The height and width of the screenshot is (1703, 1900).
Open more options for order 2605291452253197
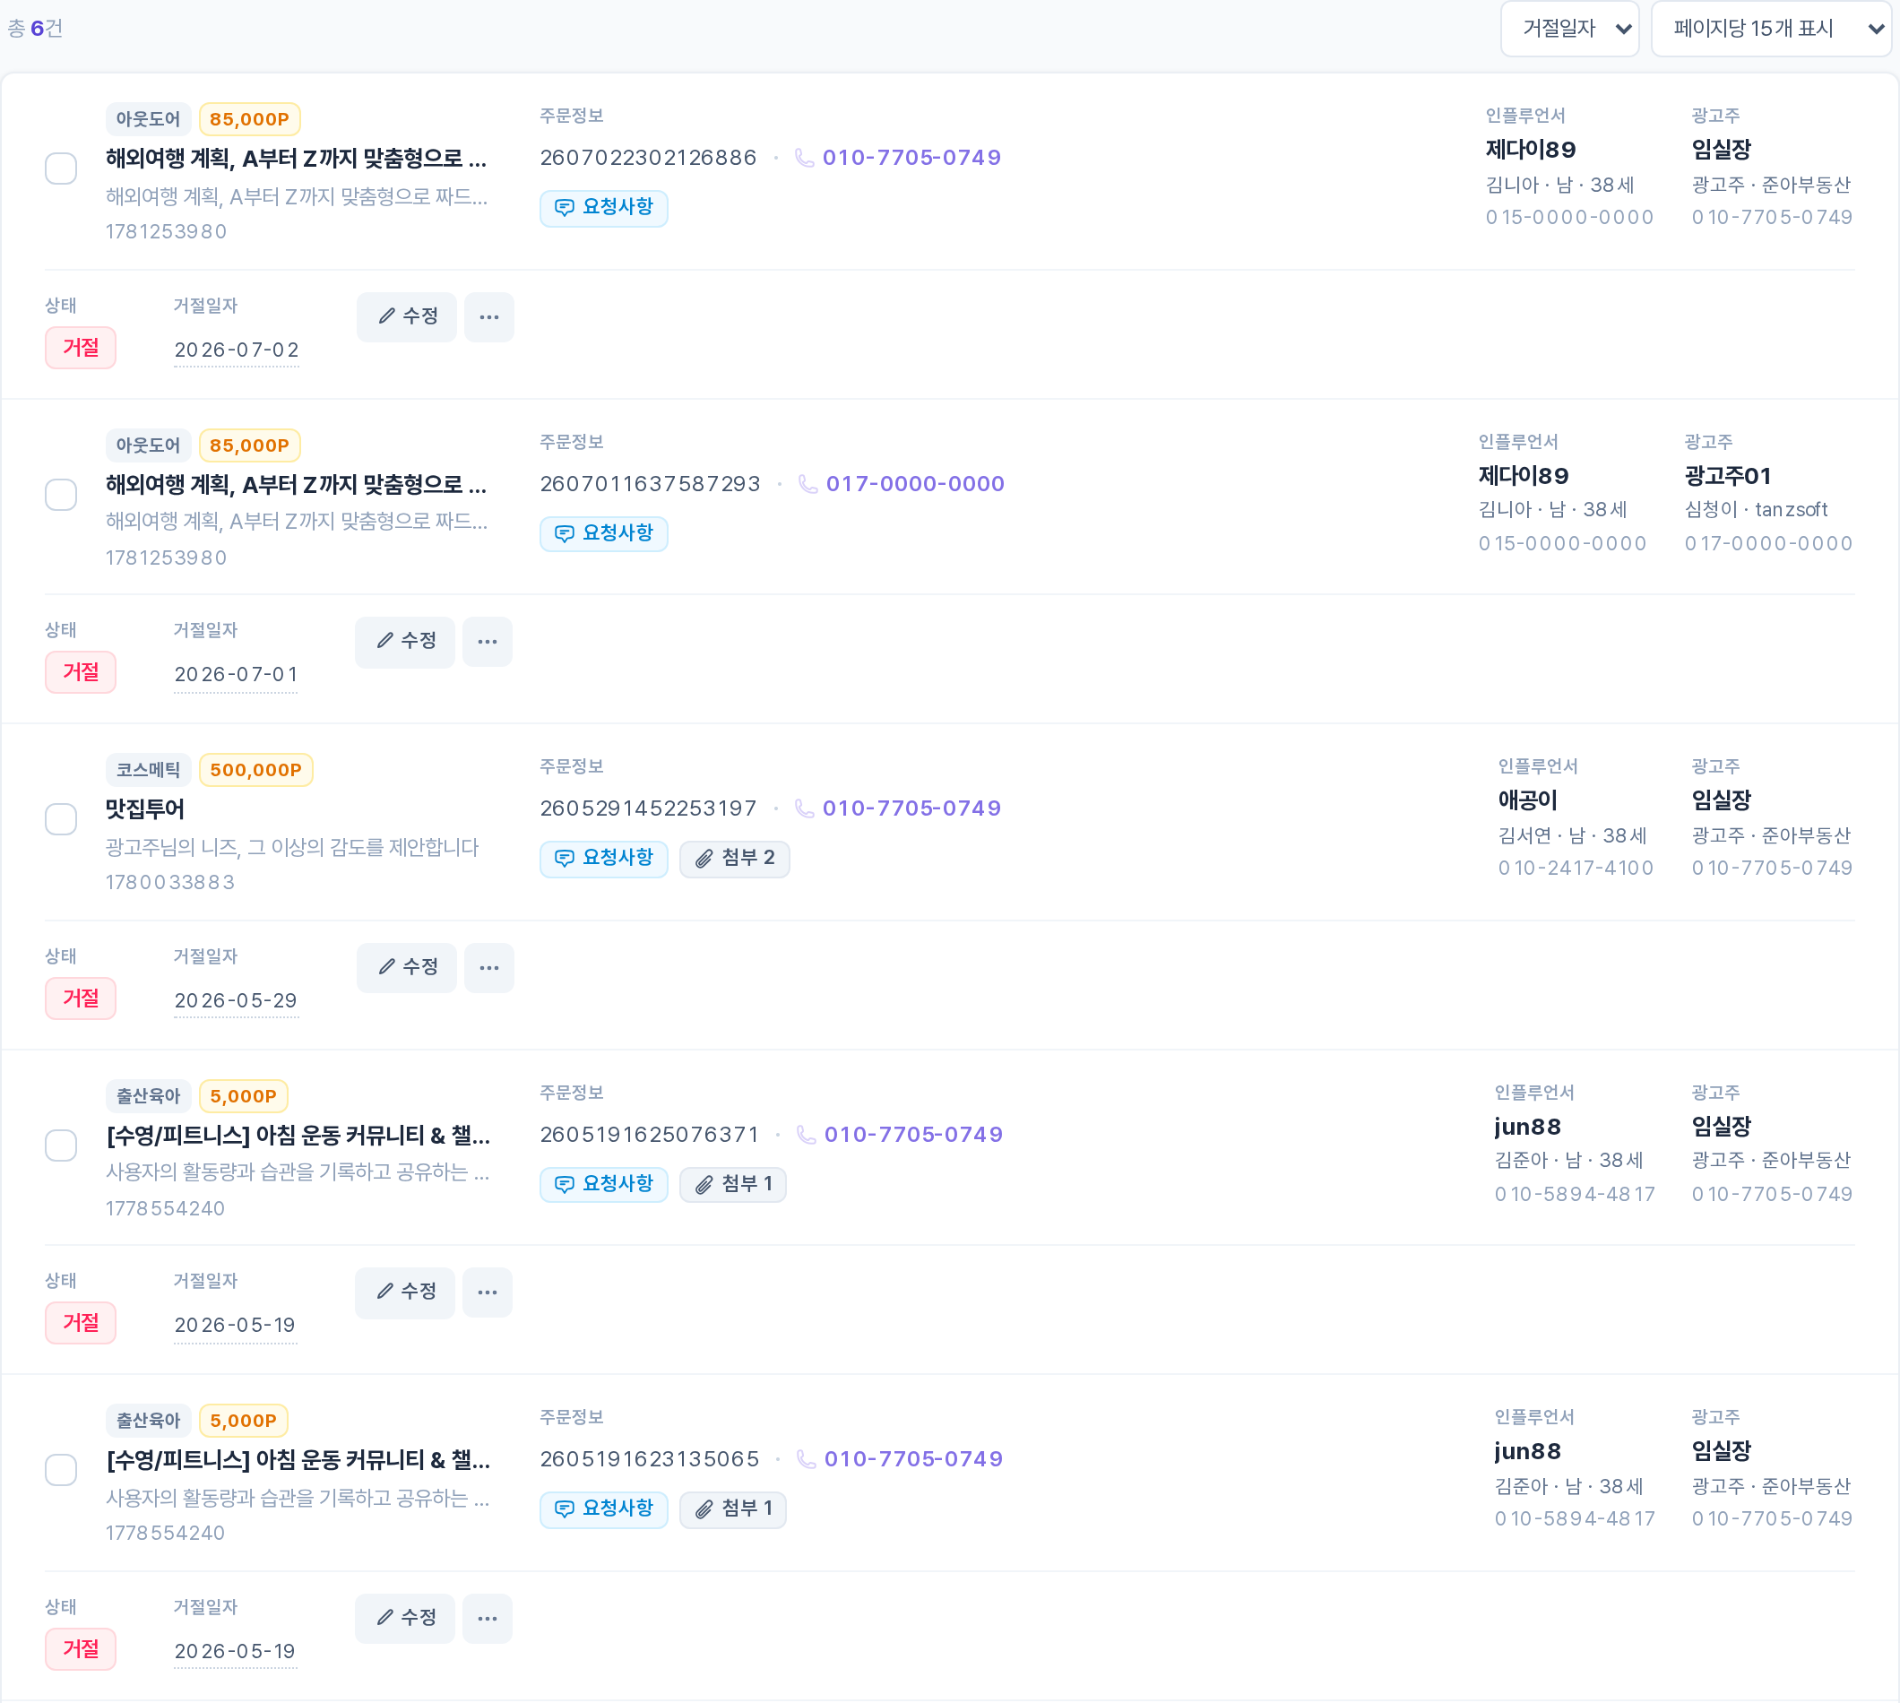click(x=488, y=967)
